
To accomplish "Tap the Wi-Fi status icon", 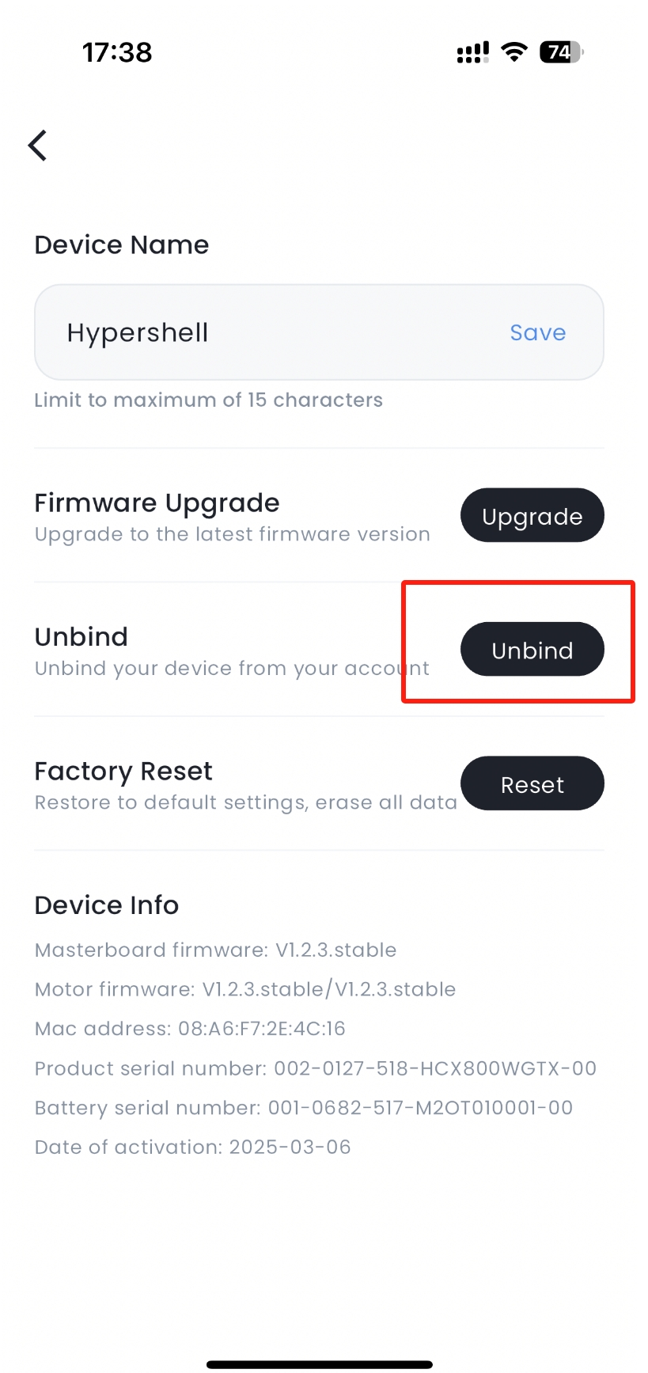I will tap(515, 52).
